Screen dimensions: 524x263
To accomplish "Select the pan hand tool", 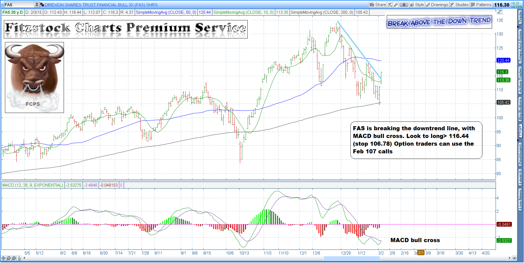I will pos(19,258).
